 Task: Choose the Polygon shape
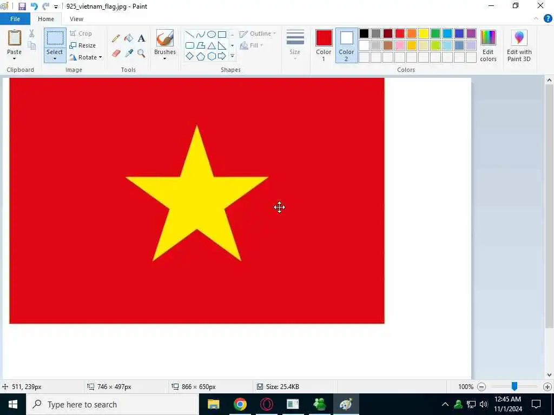point(201,45)
